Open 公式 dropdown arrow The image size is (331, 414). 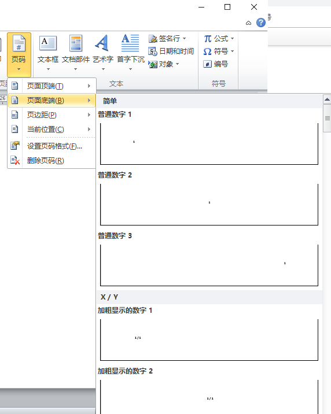pos(233,39)
